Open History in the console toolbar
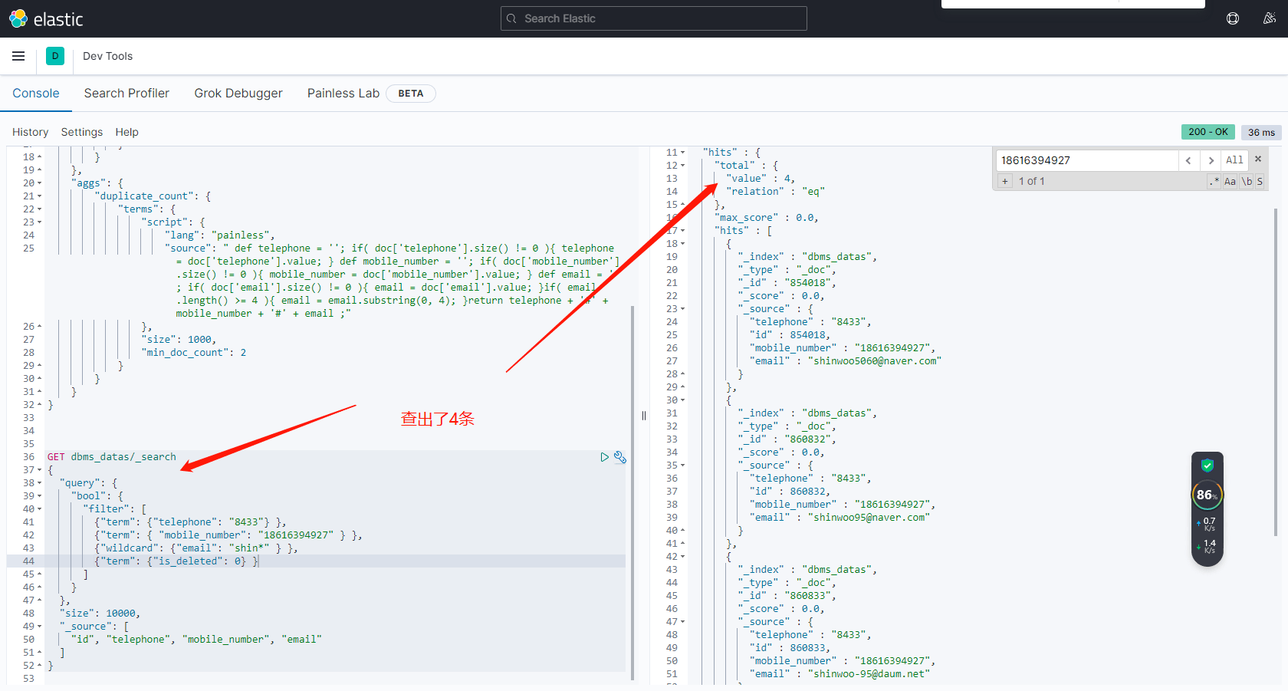The width and height of the screenshot is (1288, 691). pos(30,132)
